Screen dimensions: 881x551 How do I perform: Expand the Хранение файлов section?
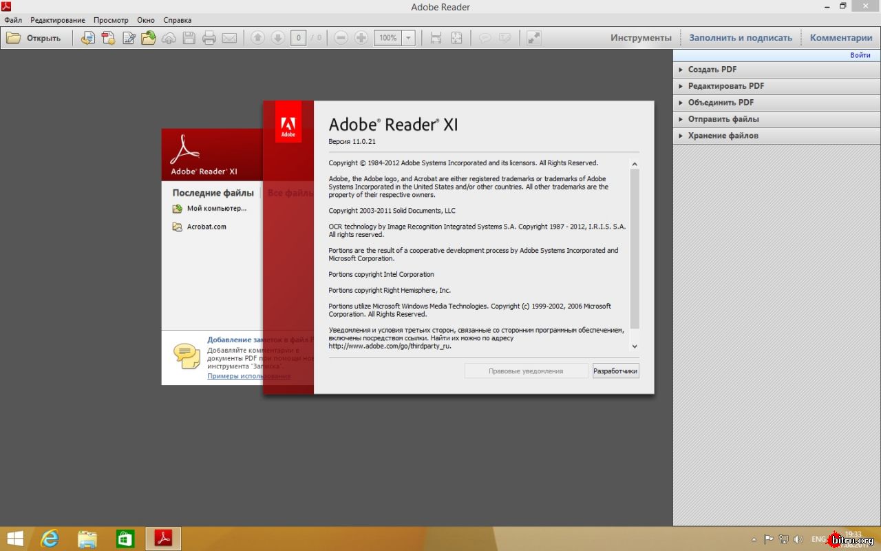(x=776, y=136)
